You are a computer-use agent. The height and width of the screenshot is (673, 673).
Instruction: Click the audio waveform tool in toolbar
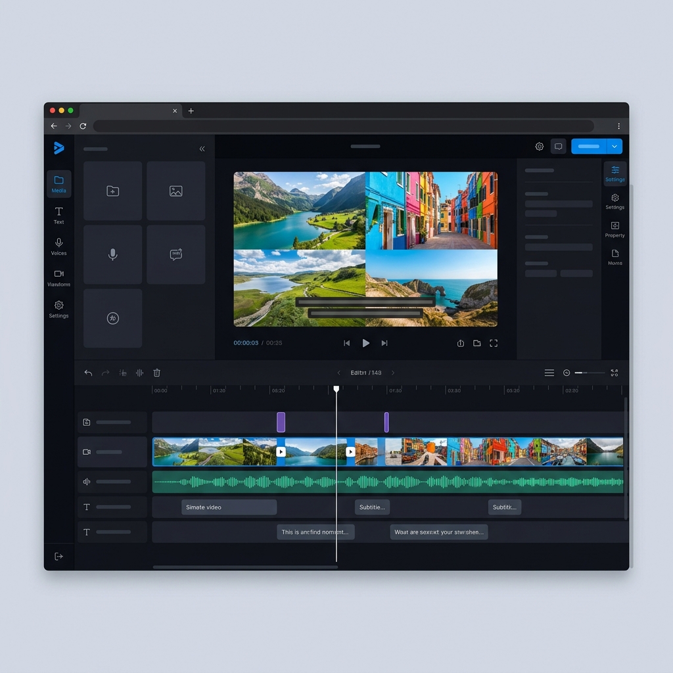(x=139, y=373)
